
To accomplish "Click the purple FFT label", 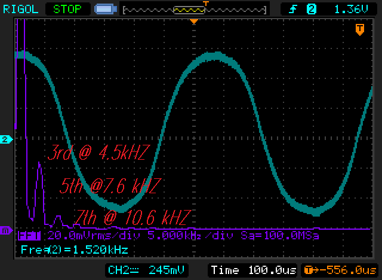I will (x=29, y=236).
